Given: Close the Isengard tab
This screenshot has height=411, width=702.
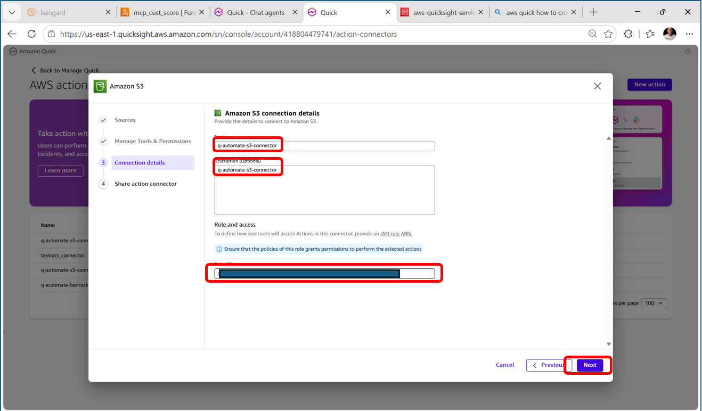Looking at the screenshot, I should [x=108, y=12].
